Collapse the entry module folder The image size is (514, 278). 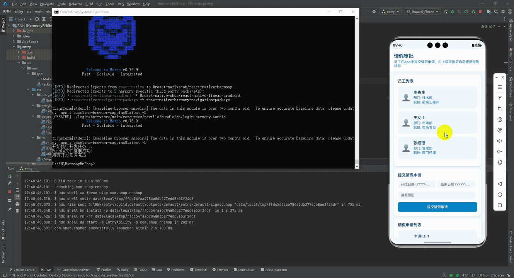pyautogui.click(x=14, y=47)
